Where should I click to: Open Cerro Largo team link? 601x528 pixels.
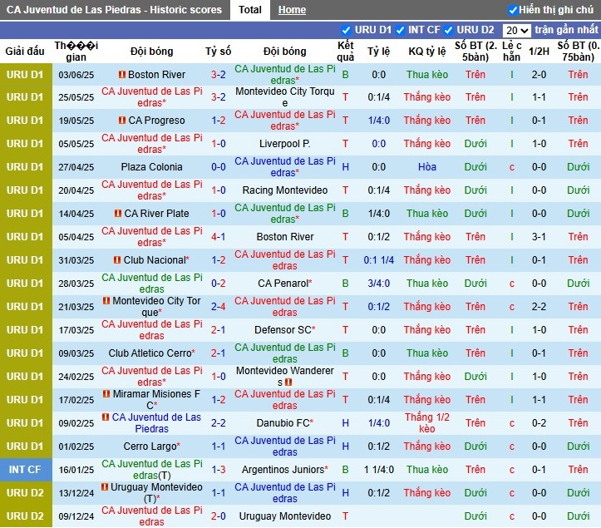150,447
